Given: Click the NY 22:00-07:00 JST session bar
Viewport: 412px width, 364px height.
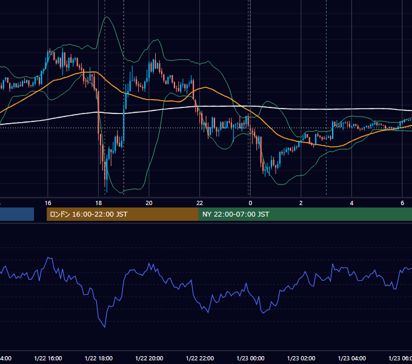Looking at the screenshot, I should click(x=305, y=214).
